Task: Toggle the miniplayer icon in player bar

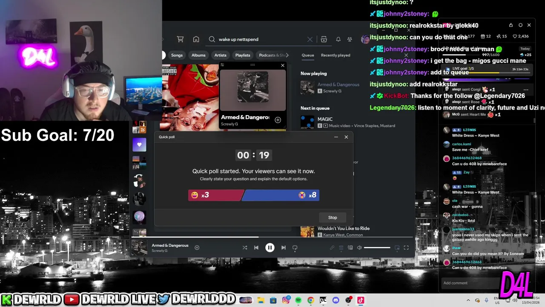Action: coord(397,248)
